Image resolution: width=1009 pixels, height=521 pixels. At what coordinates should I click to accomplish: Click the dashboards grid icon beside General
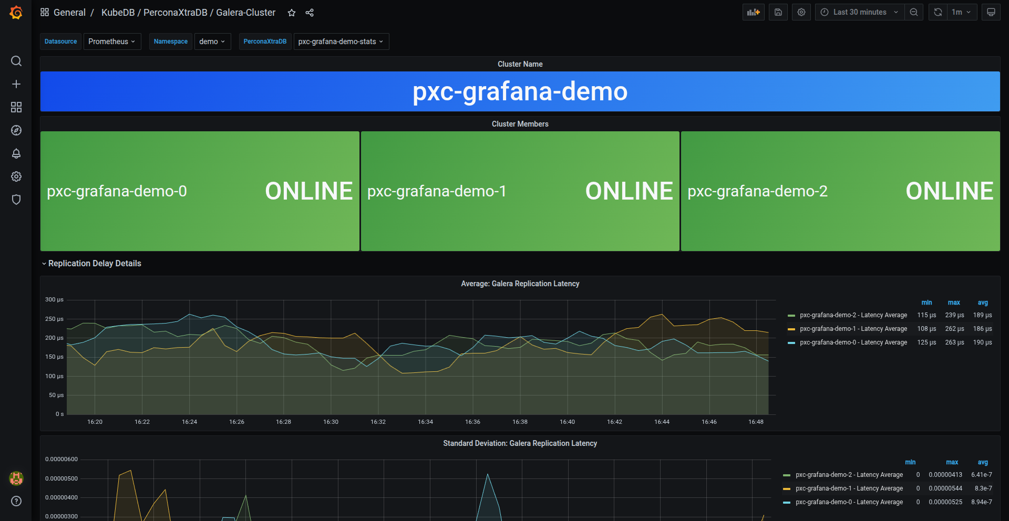(45, 12)
